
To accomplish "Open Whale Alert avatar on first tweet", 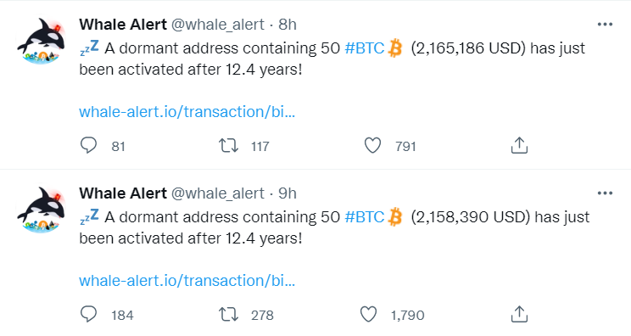I will click(41, 41).
